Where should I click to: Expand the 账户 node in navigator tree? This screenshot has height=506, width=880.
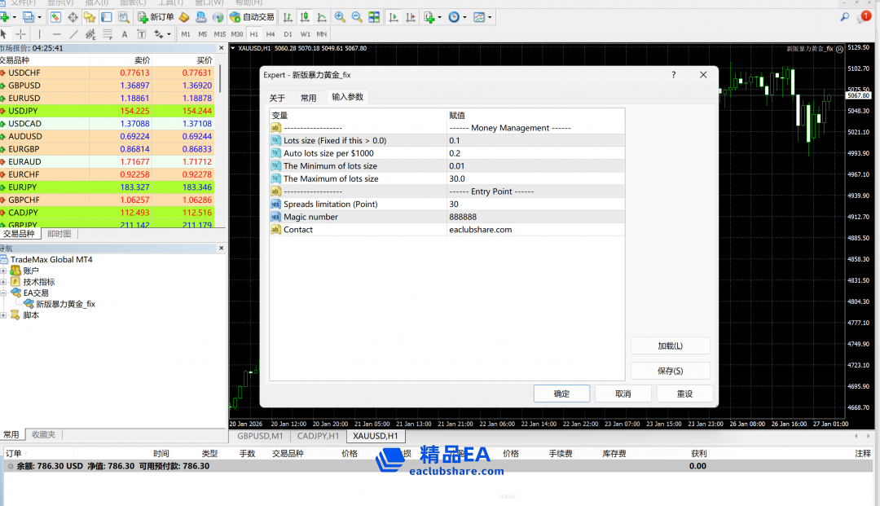[4, 271]
